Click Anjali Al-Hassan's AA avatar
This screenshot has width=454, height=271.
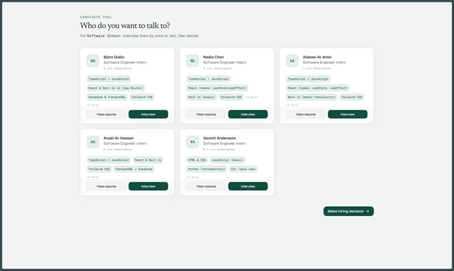(92, 142)
